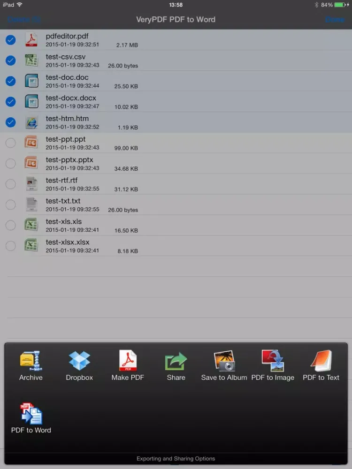Tap the test-csv.csv spreadsheet icon

(31, 60)
